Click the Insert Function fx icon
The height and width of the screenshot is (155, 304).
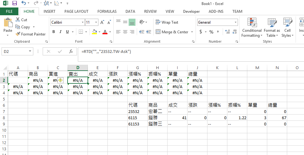[71, 51]
